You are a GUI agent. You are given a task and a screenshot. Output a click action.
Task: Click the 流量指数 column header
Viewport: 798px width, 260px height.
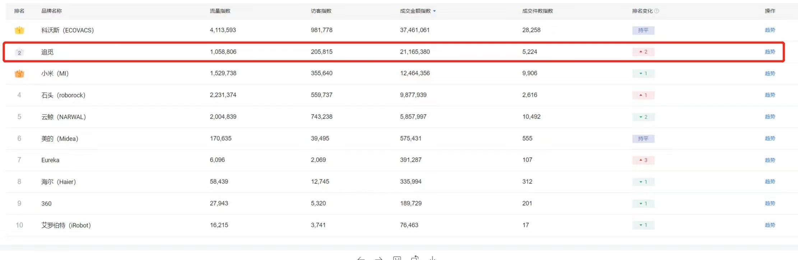coord(220,11)
